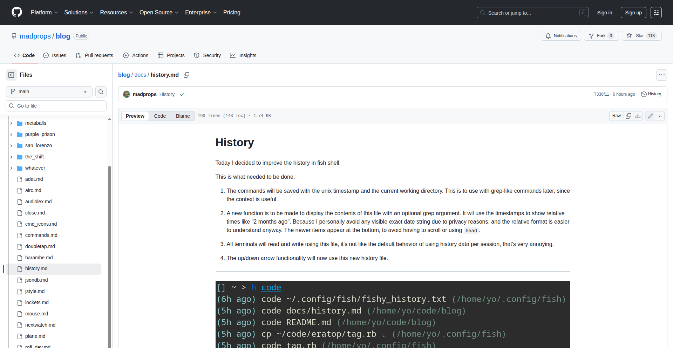The image size is (673, 348).
Task: Click the GitHub logo icon
Action: pyautogui.click(x=16, y=12)
